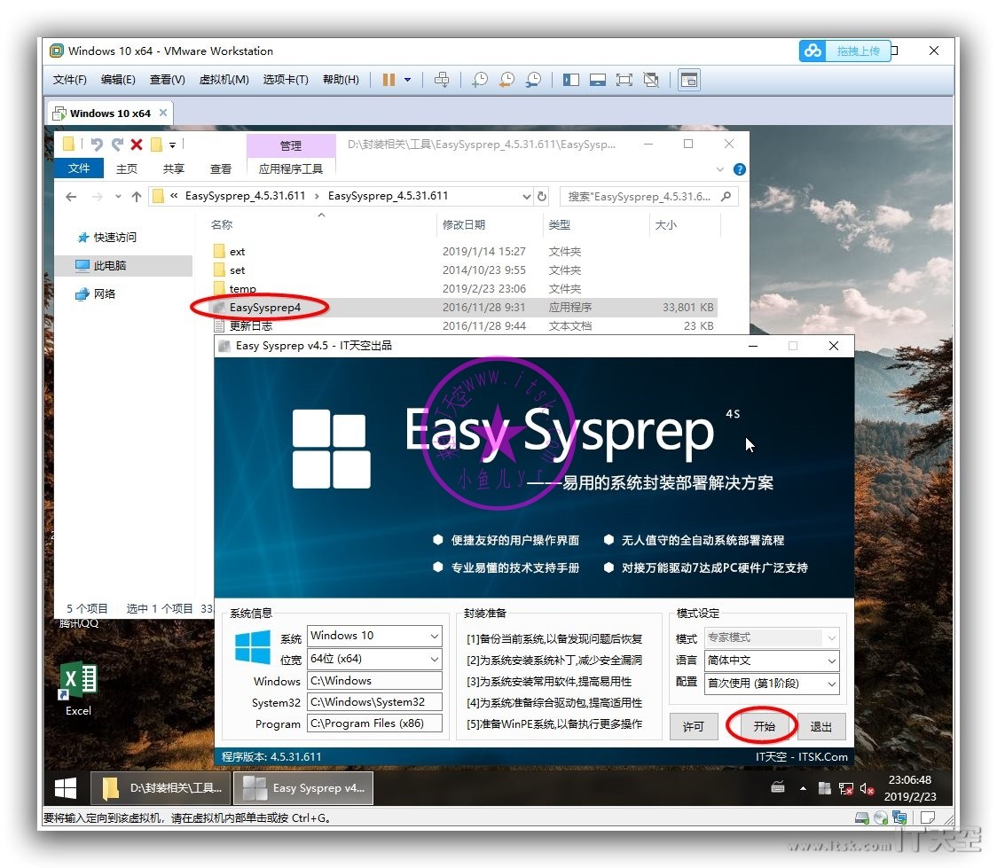Go back in Explorer navigation
997x868 pixels.
[x=71, y=196]
